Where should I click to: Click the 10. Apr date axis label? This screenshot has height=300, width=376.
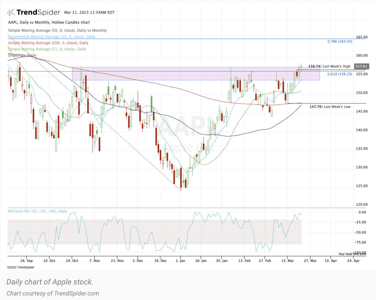tap(331, 261)
